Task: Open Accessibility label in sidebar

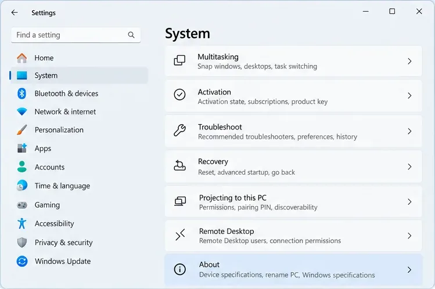Action: point(55,223)
